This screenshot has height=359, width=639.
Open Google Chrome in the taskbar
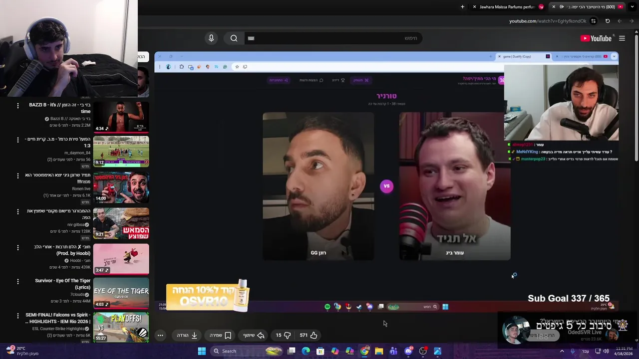364,351
